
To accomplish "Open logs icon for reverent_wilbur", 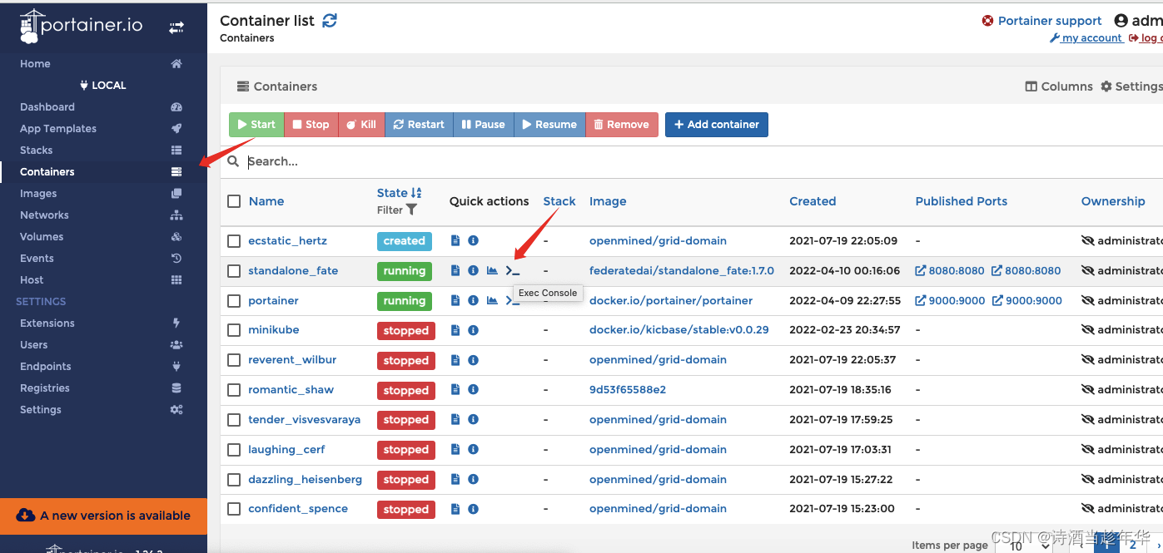I will click(455, 360).
